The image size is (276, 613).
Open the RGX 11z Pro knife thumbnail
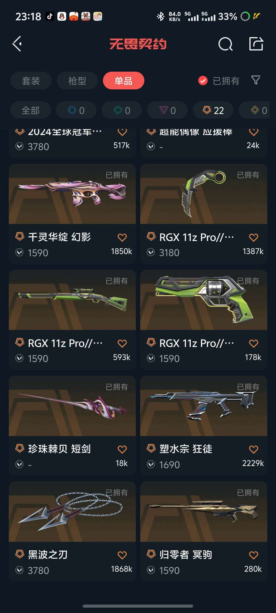coord(204,194)
